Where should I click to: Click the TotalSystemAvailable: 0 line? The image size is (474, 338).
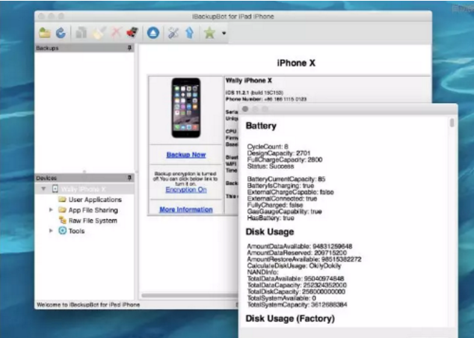pyautogui.click(x=282, y=298)
